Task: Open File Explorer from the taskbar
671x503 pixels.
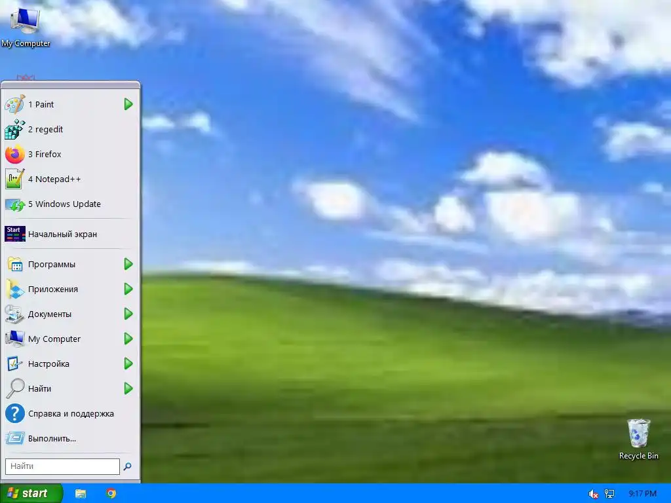Action: pos(81,494)
